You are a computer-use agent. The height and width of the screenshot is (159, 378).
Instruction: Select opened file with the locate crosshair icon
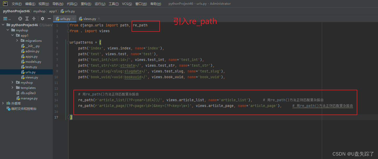pyautogui.click(x=20, y=19)
